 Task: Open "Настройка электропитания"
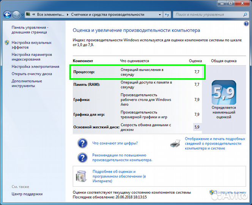coord(35,66)
